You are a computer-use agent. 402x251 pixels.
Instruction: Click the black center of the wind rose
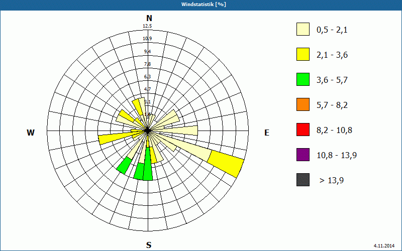click(x=148, y=131)
